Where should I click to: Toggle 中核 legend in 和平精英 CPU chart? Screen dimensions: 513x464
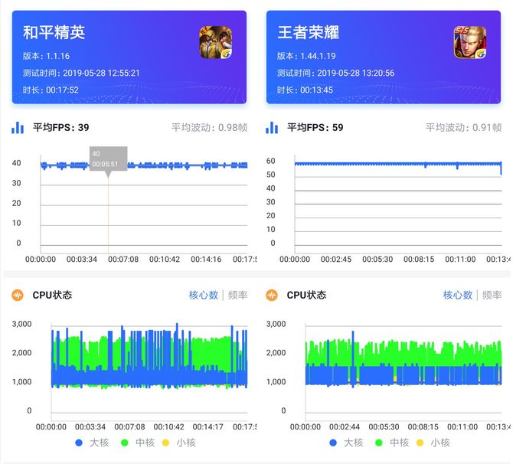pos(138,443)
